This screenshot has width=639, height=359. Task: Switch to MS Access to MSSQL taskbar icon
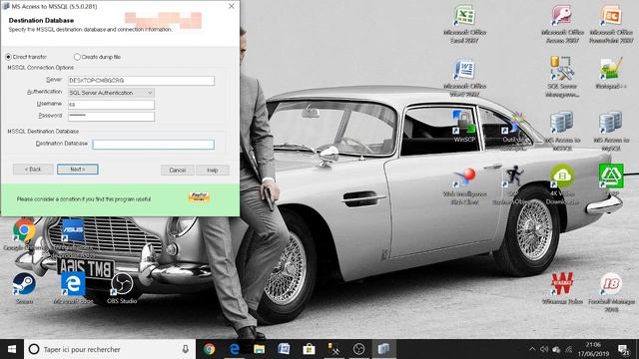click(383, 349)
